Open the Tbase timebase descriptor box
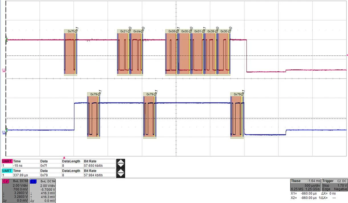The height and width of the screenshot is (203, 348). pos(305,185)
